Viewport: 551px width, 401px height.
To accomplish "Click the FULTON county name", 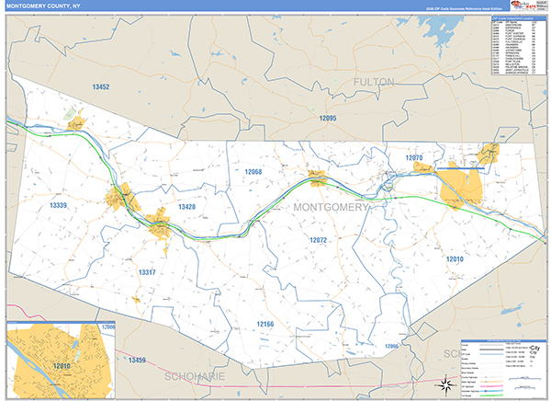I will click(x=374, y=82).
